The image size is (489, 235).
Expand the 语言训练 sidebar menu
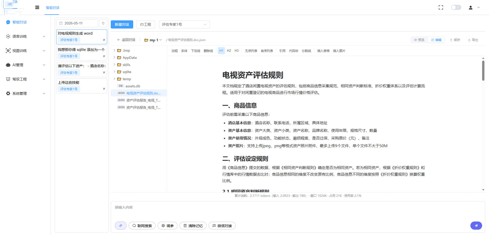tap(25, 36)
